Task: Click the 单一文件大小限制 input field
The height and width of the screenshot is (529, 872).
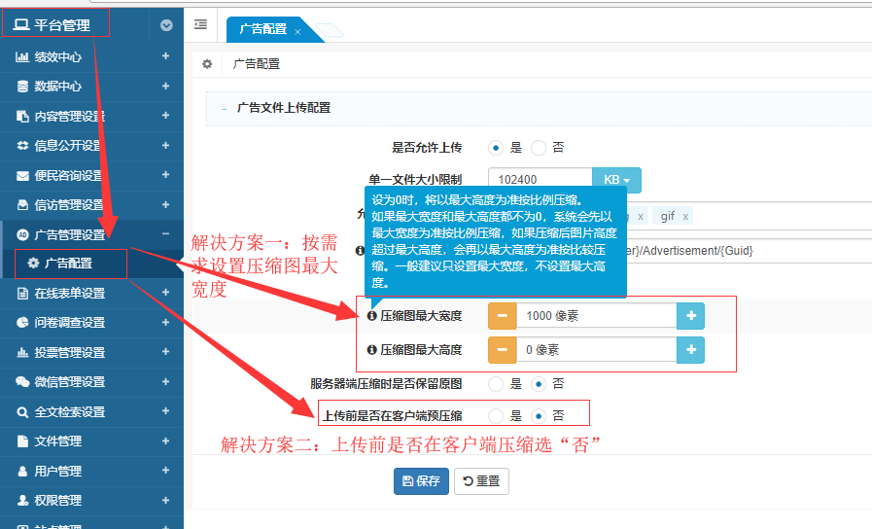Action: (x=541, y=180)
